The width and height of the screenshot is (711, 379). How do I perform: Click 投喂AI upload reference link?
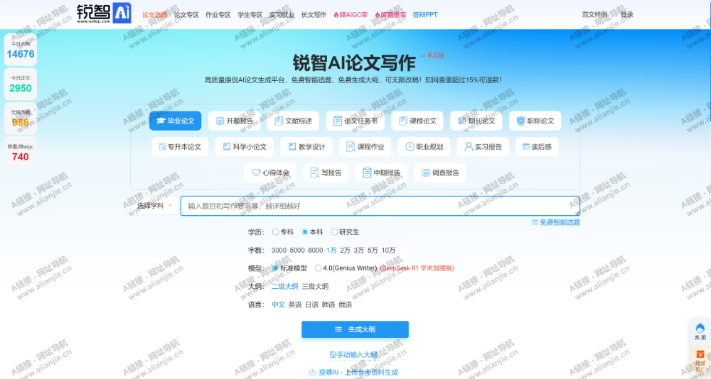pyautogui.click(x=353, y=372)
